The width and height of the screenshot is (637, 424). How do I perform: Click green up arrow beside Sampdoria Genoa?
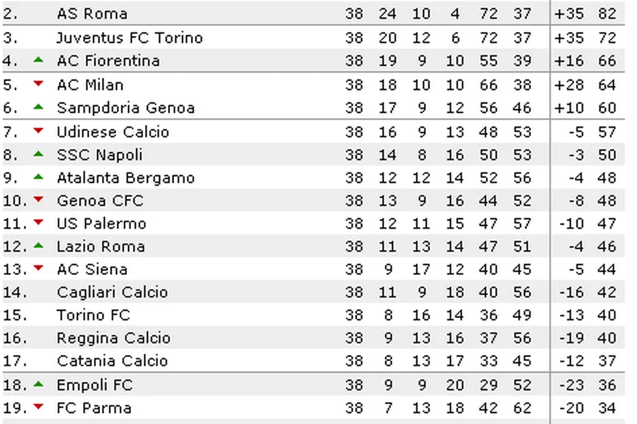point(39,107)
